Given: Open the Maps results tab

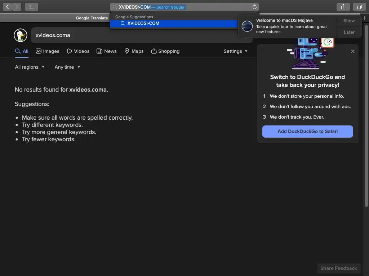Looking at the screenshot, I should coord(134,51).
